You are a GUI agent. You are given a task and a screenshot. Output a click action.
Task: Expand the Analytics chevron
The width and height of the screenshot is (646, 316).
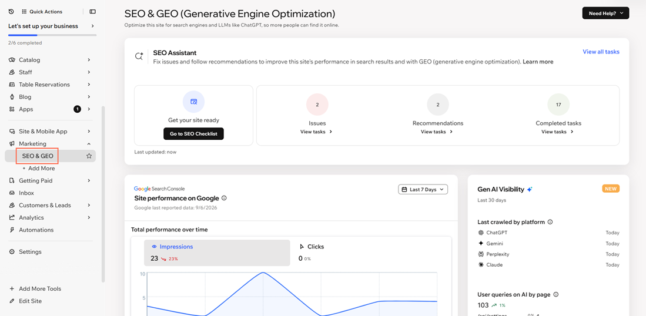click(89, 218)
